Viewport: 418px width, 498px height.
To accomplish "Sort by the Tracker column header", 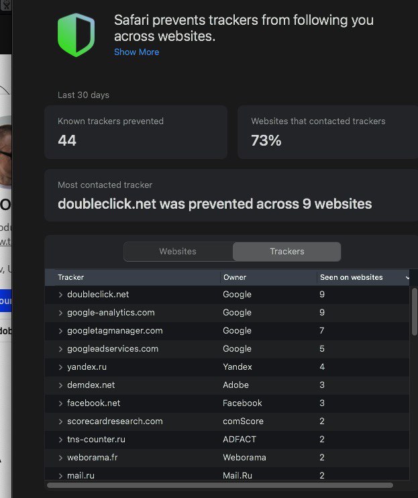I will (70, 277).
